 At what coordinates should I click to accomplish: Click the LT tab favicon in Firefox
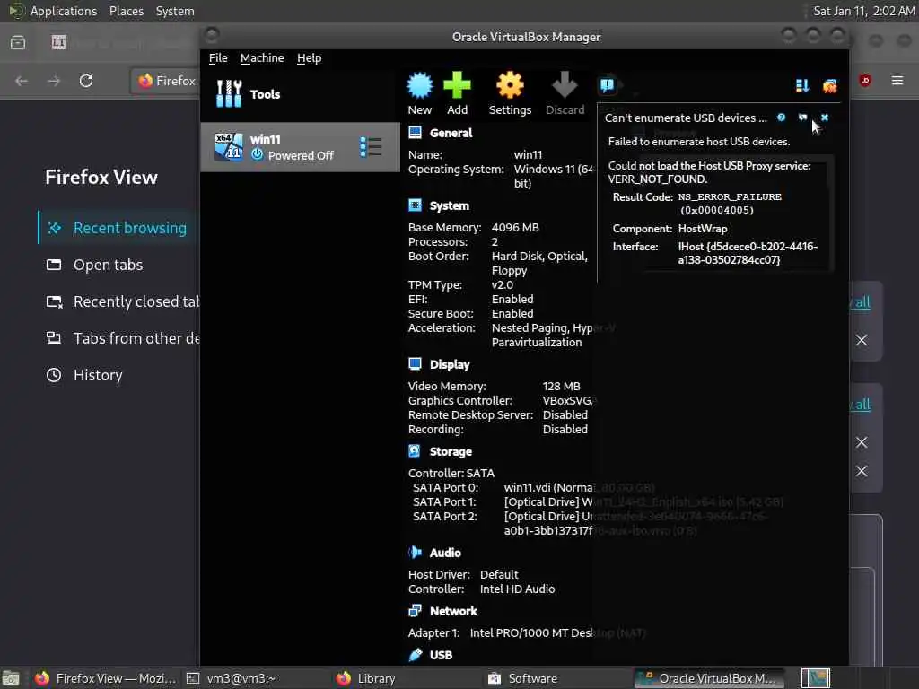click(59, 42)
